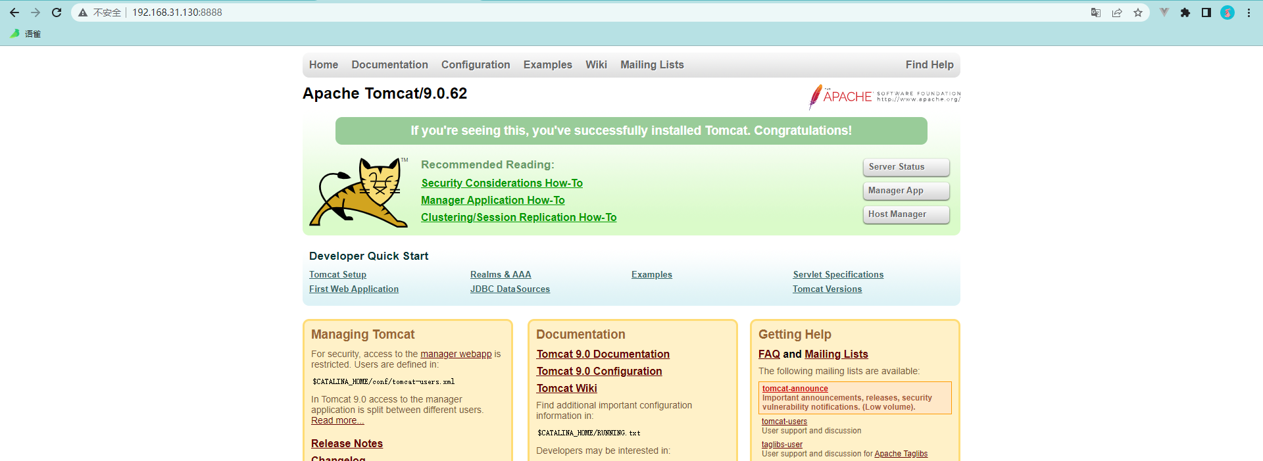Open the extensions puzzle icon
This screenshot has width=1263, height=461.
tap(1185, 12)
